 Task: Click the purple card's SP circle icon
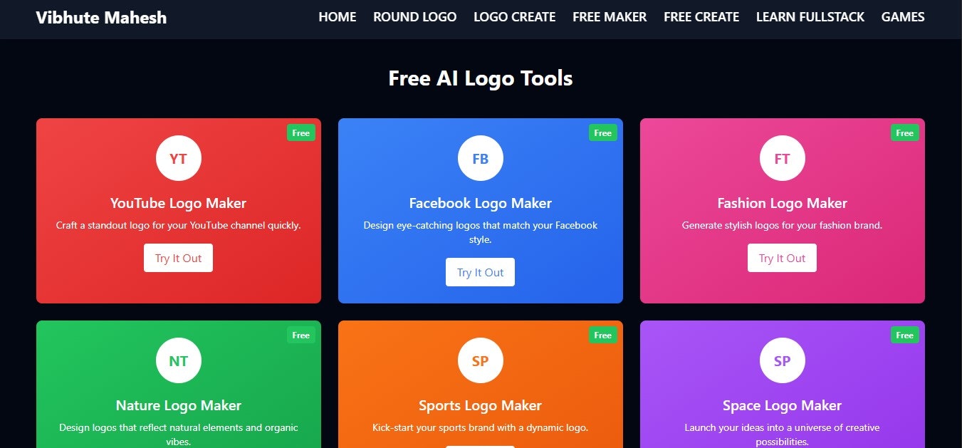(x=783, y=360)
